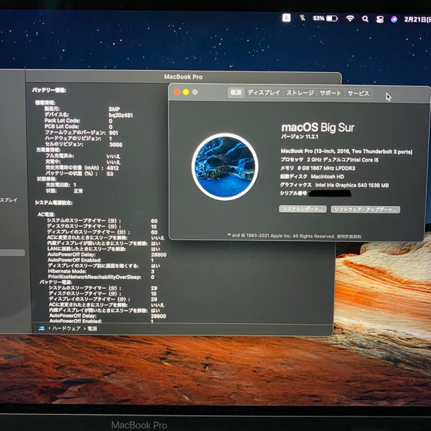Screen dimensions: 431x431
Task: Click the 状態 正常 value
Action: (x=78, y=191)
